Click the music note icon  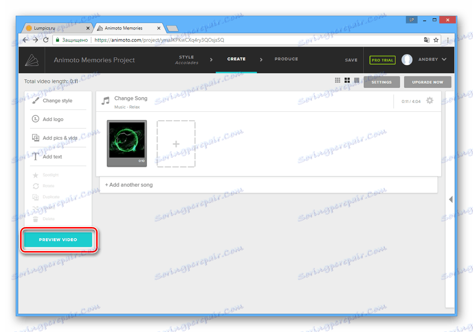(x=105, y=101)
